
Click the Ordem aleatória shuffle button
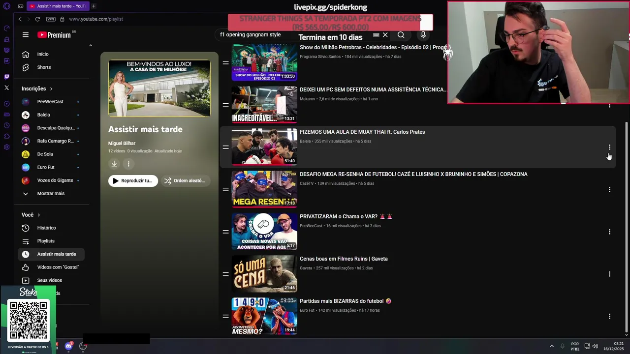pos(185,181)
